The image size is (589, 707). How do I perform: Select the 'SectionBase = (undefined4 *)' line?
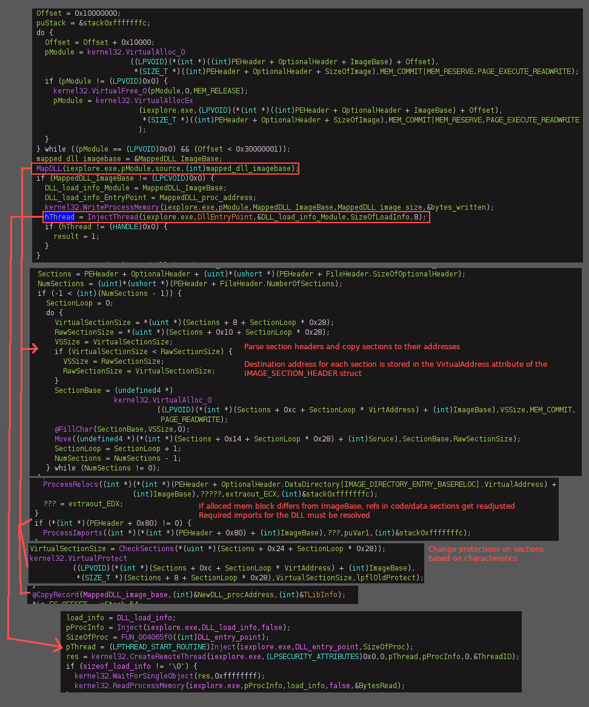click(113, 390)
